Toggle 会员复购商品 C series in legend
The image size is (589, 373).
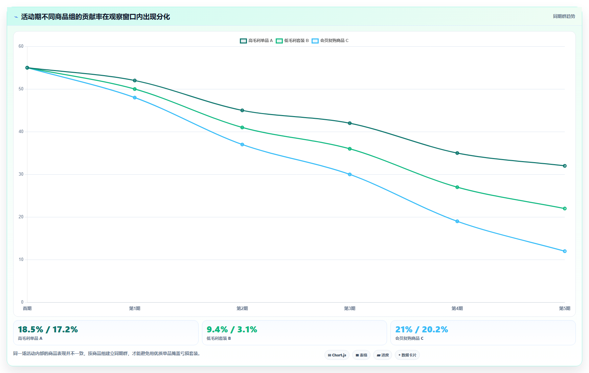[330, 41]
